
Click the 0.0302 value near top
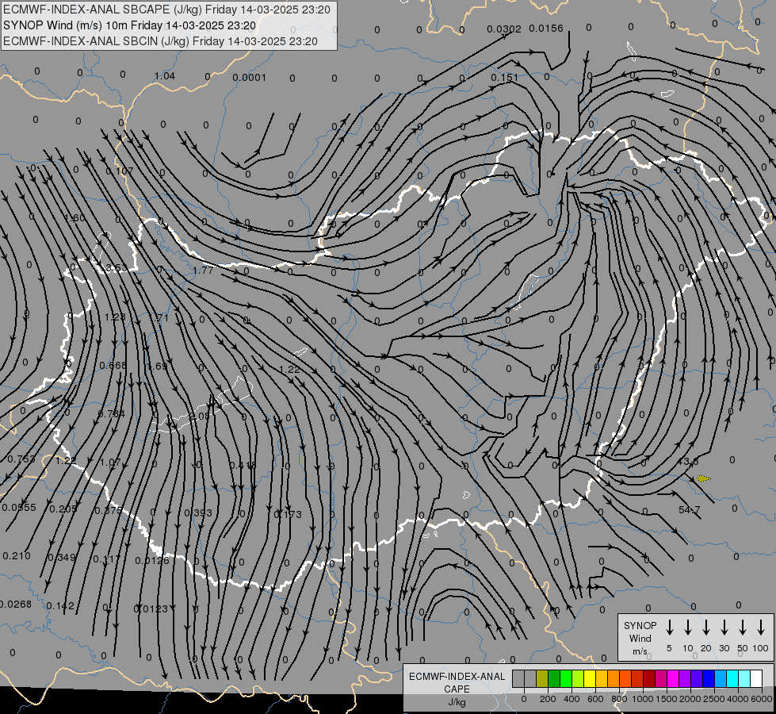click(504, 29)
